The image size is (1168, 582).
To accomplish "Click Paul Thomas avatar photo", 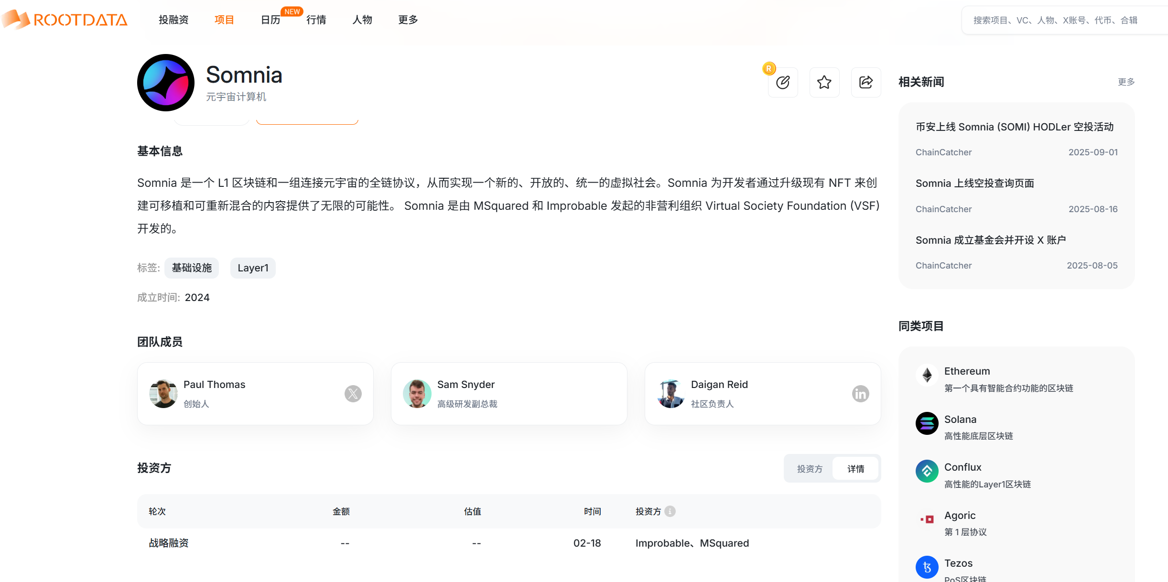I will coord(163,394).
